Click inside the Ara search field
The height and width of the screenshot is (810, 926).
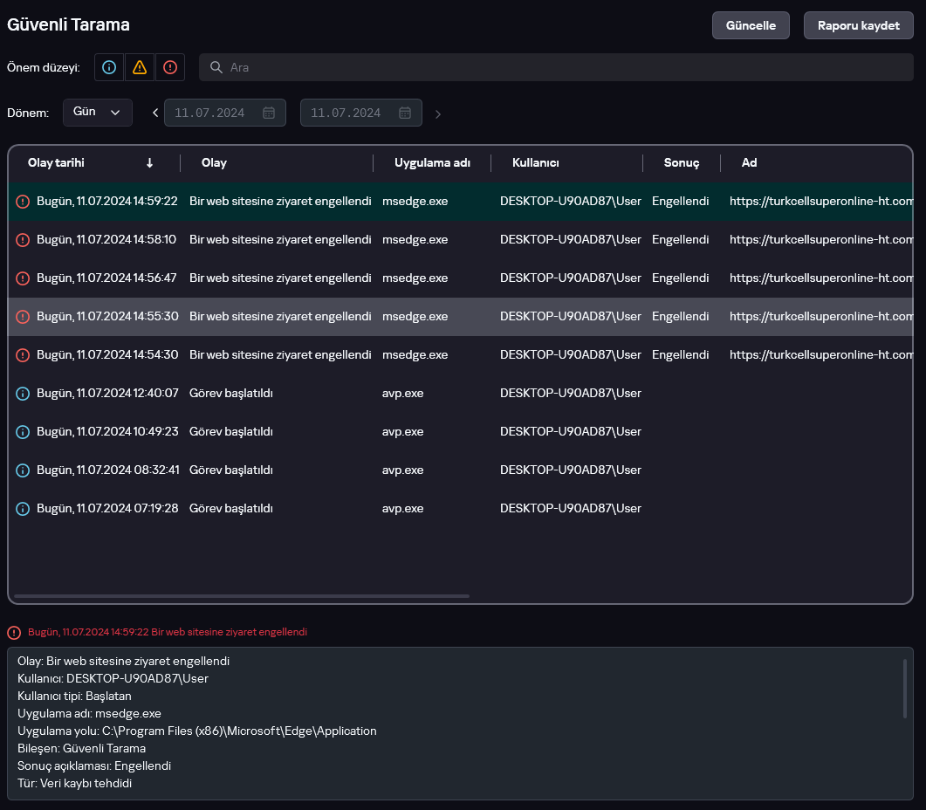tap(559, 67)
